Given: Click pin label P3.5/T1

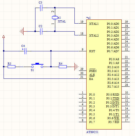Looking at the screenshot, I should pyautogui.click(x=114, y=114).
